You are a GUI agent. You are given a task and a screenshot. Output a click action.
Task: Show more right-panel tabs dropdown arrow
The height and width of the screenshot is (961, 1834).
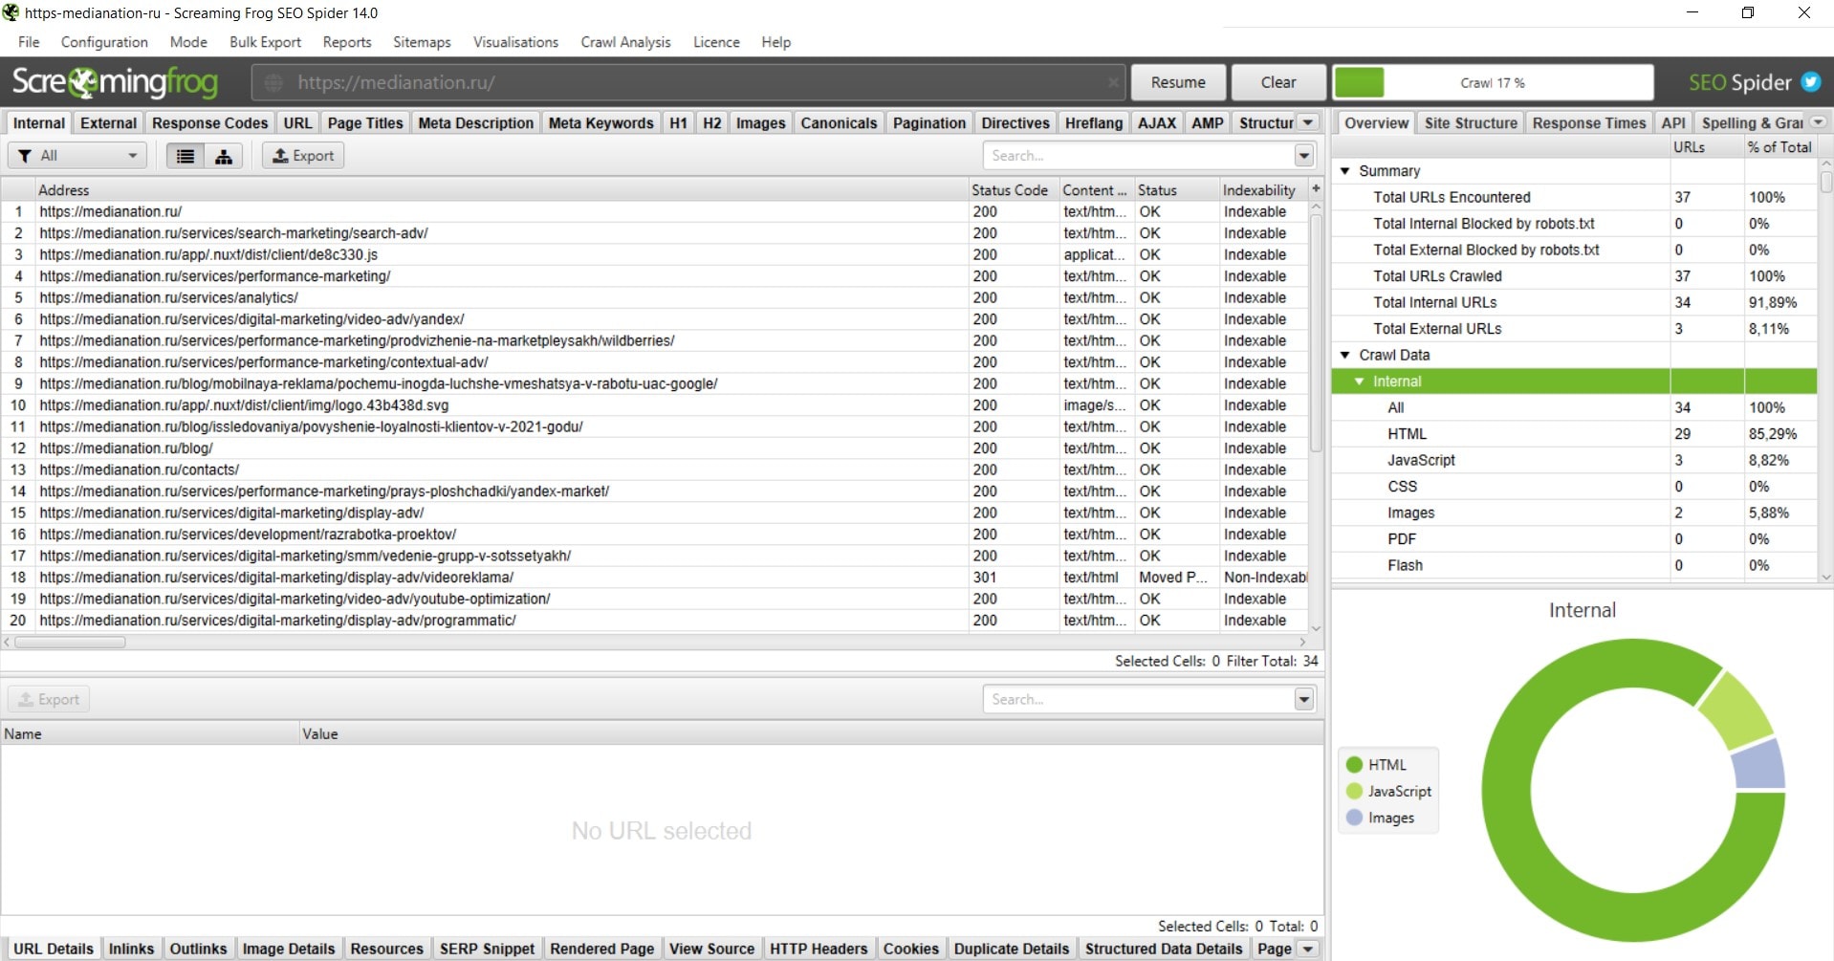point(1818,122)
